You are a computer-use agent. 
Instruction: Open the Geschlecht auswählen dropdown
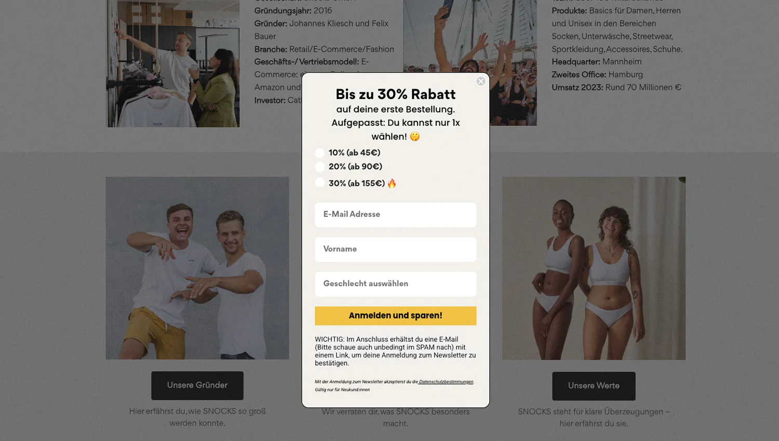(396, 284)
